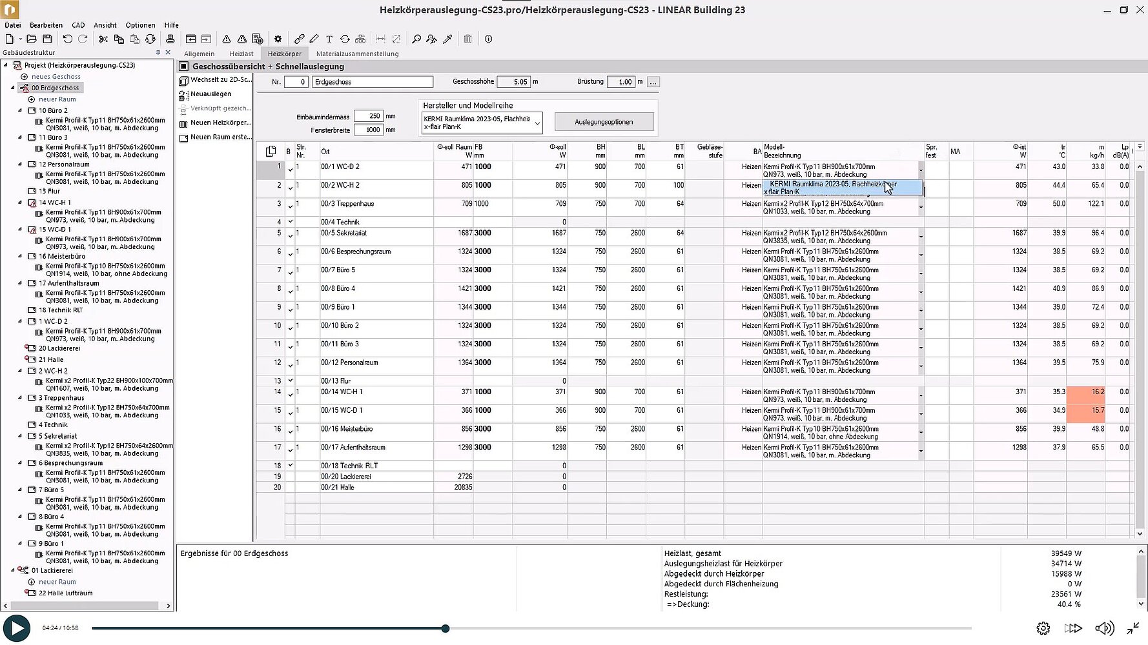Toggle row 18 Technik RLT chevron in B column

click(x=291, y=465)
